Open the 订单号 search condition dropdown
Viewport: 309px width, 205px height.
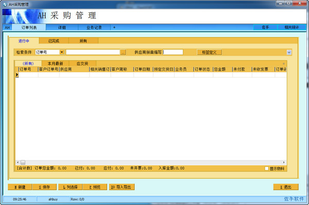(x=62, y=52)
